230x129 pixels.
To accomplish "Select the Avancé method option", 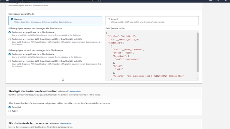I will tap(109, 19).
